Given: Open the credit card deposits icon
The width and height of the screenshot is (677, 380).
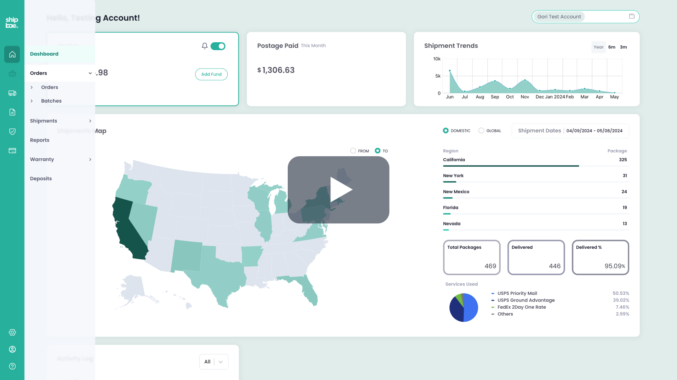Looking at the screenshot, I should click(12, 151).
